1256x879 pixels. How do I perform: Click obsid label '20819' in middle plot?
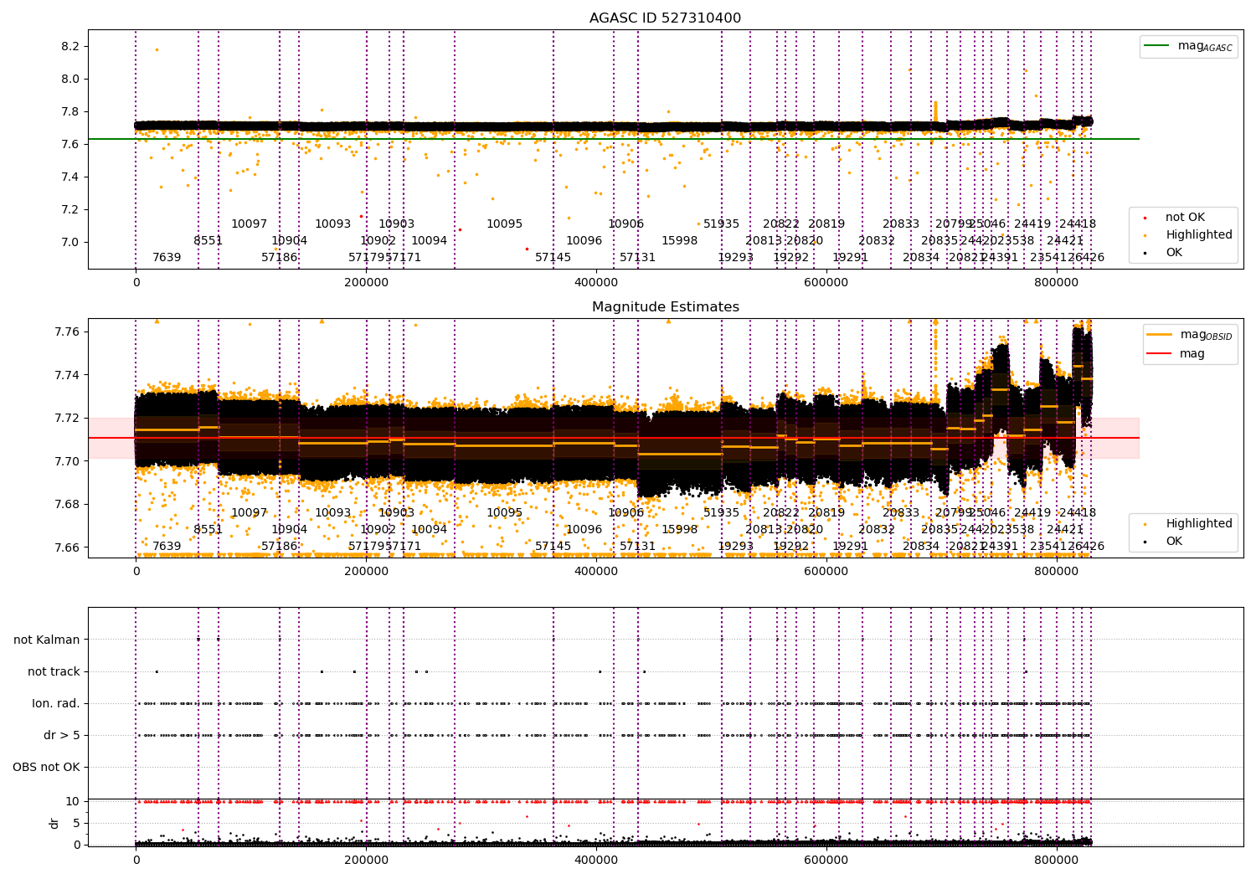[826, 512]
